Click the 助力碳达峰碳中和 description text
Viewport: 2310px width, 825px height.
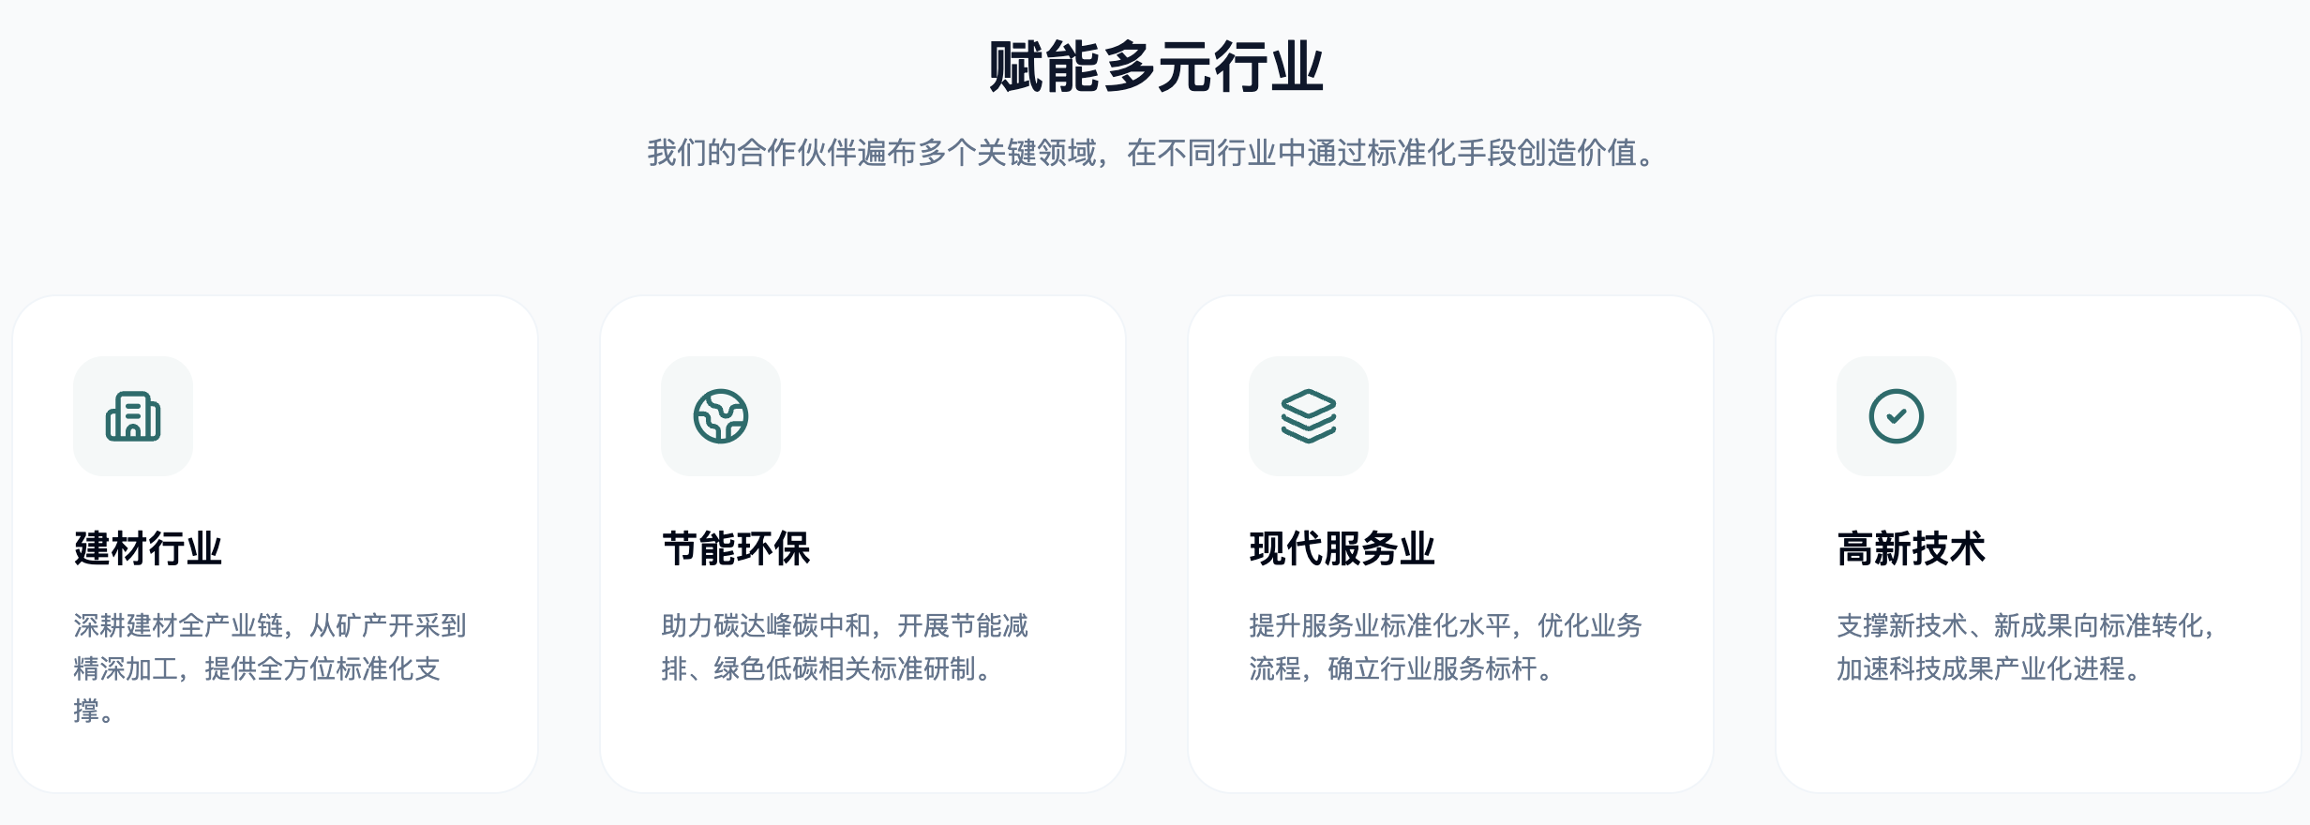[845, 647]
